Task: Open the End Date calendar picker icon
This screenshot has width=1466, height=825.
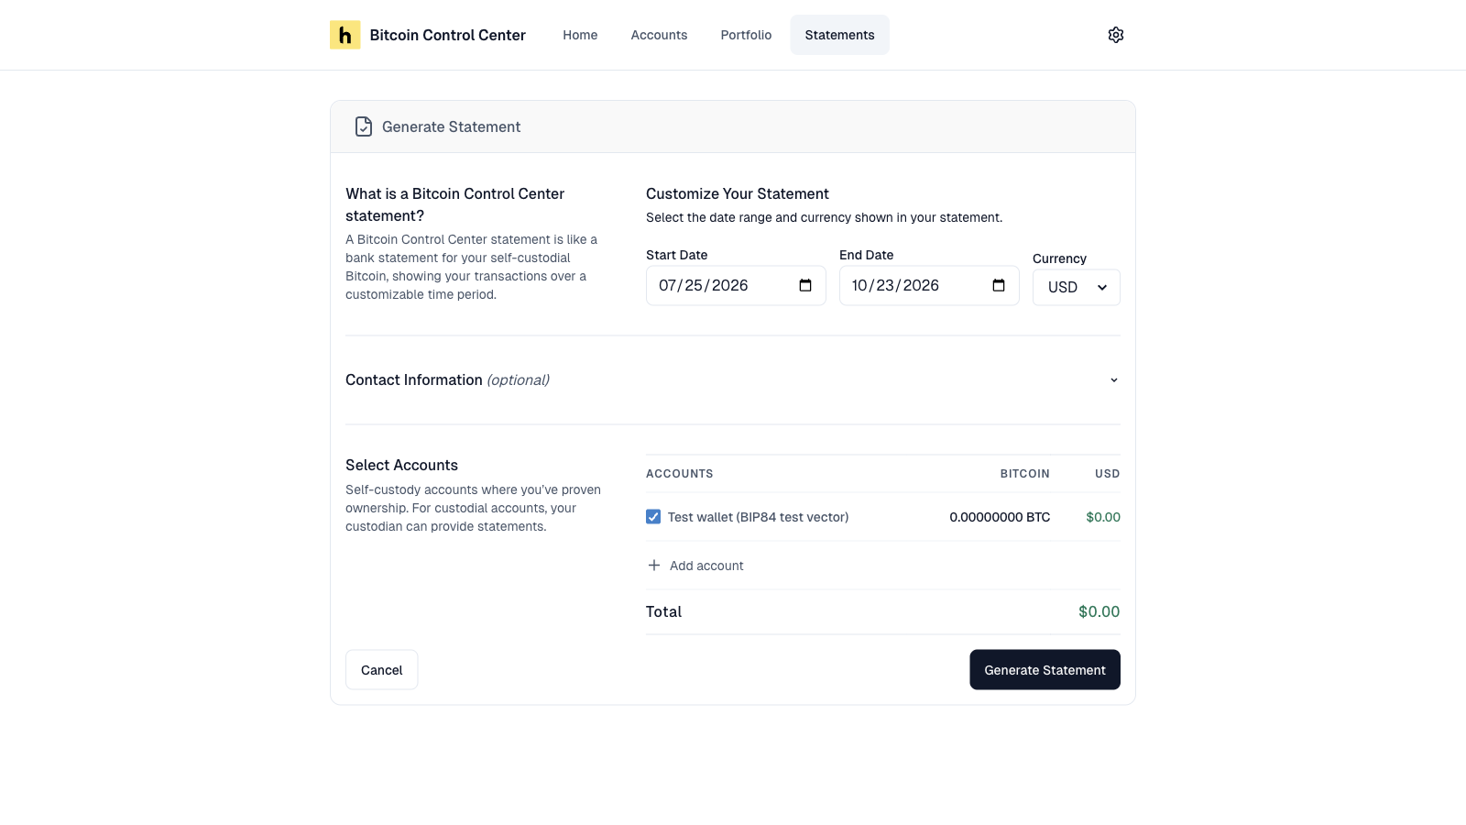Action: [x=999, y=285]
